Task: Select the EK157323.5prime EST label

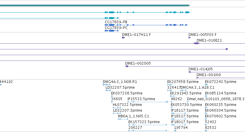Action: pyautogui.click(x=144, y=122)
